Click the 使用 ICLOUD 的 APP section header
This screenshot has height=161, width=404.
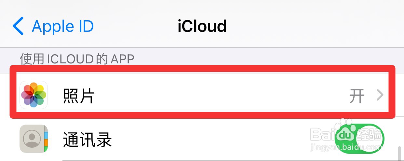click(77, 59)
